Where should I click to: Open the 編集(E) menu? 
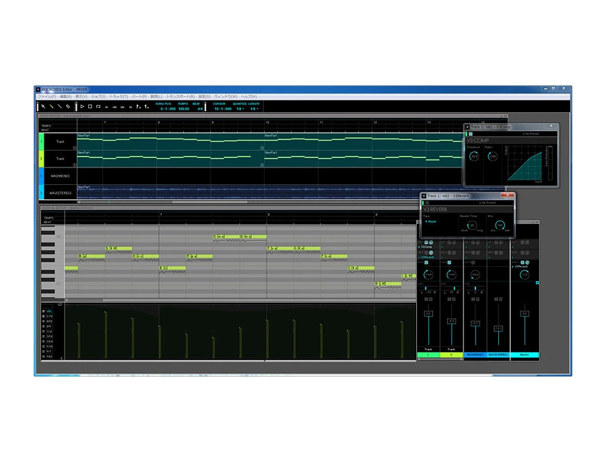pyautogui.click(x=66, y=96)
